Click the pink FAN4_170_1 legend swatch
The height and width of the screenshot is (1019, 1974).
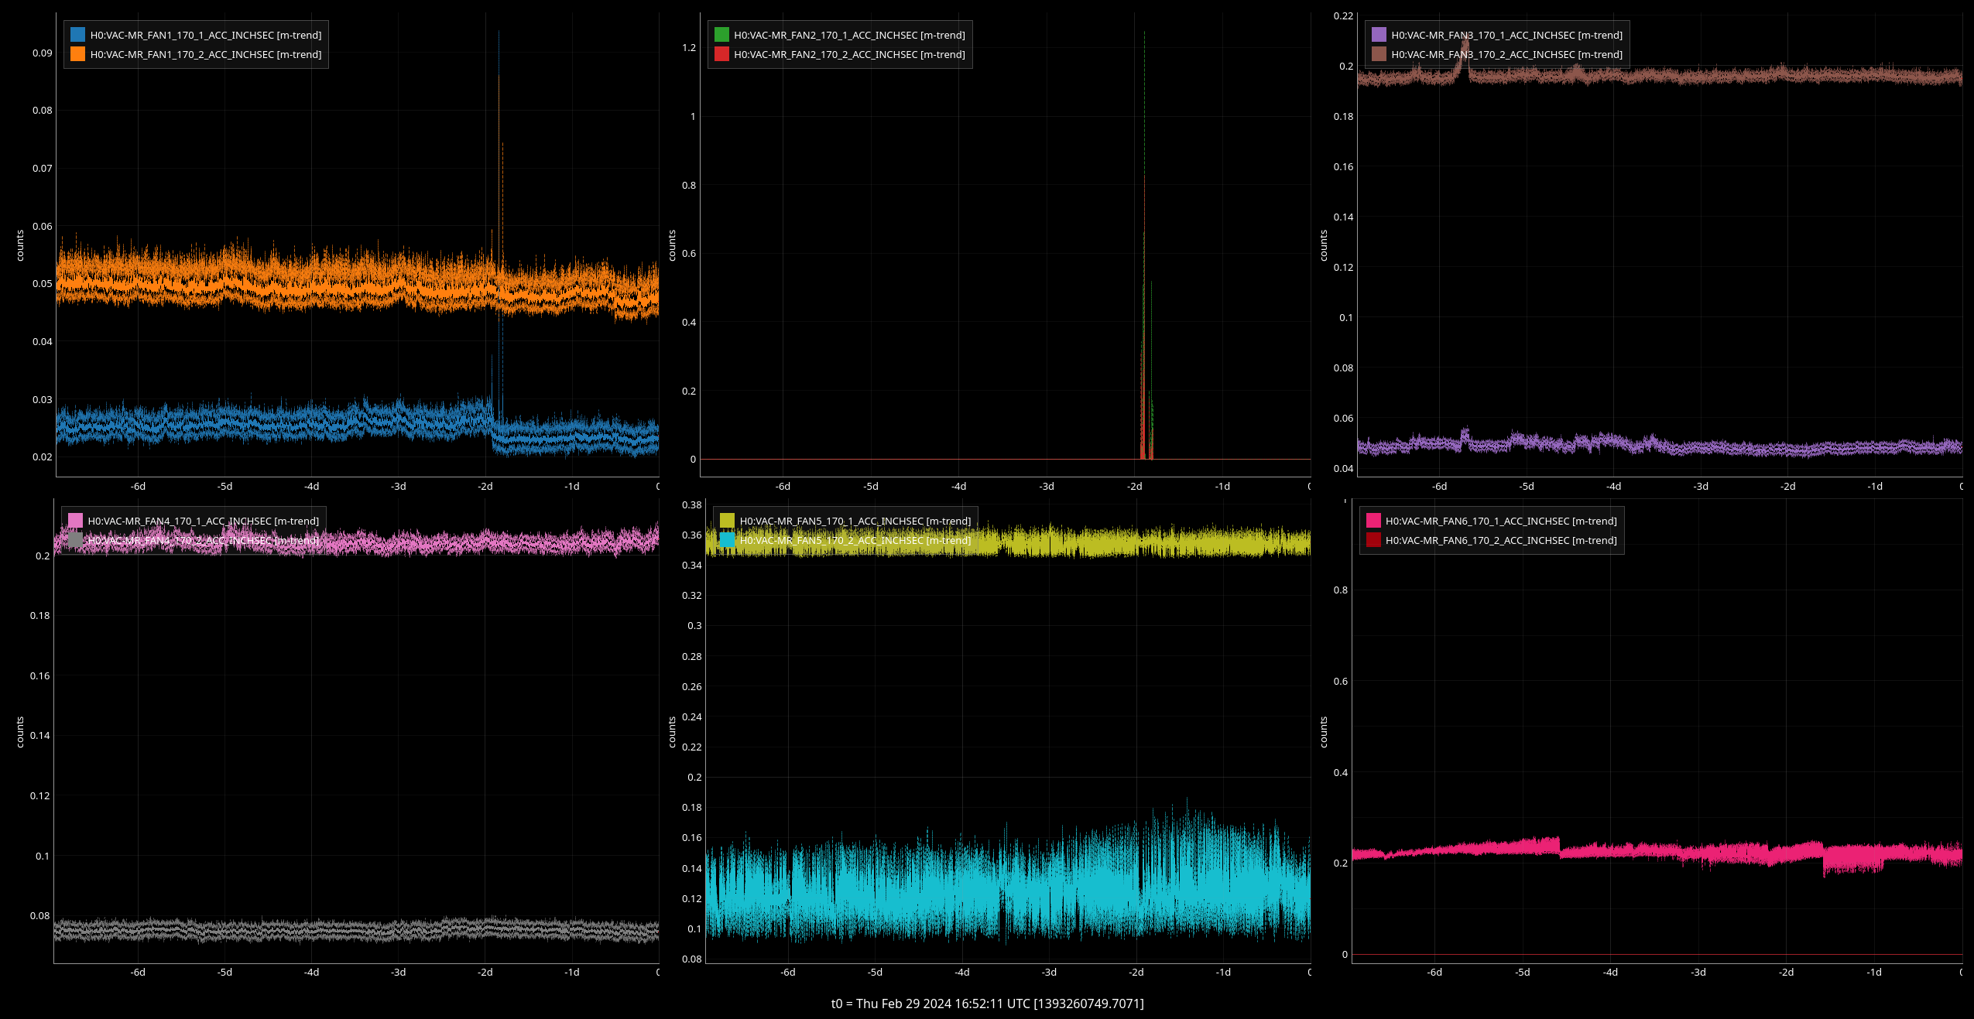coord(75,521)
